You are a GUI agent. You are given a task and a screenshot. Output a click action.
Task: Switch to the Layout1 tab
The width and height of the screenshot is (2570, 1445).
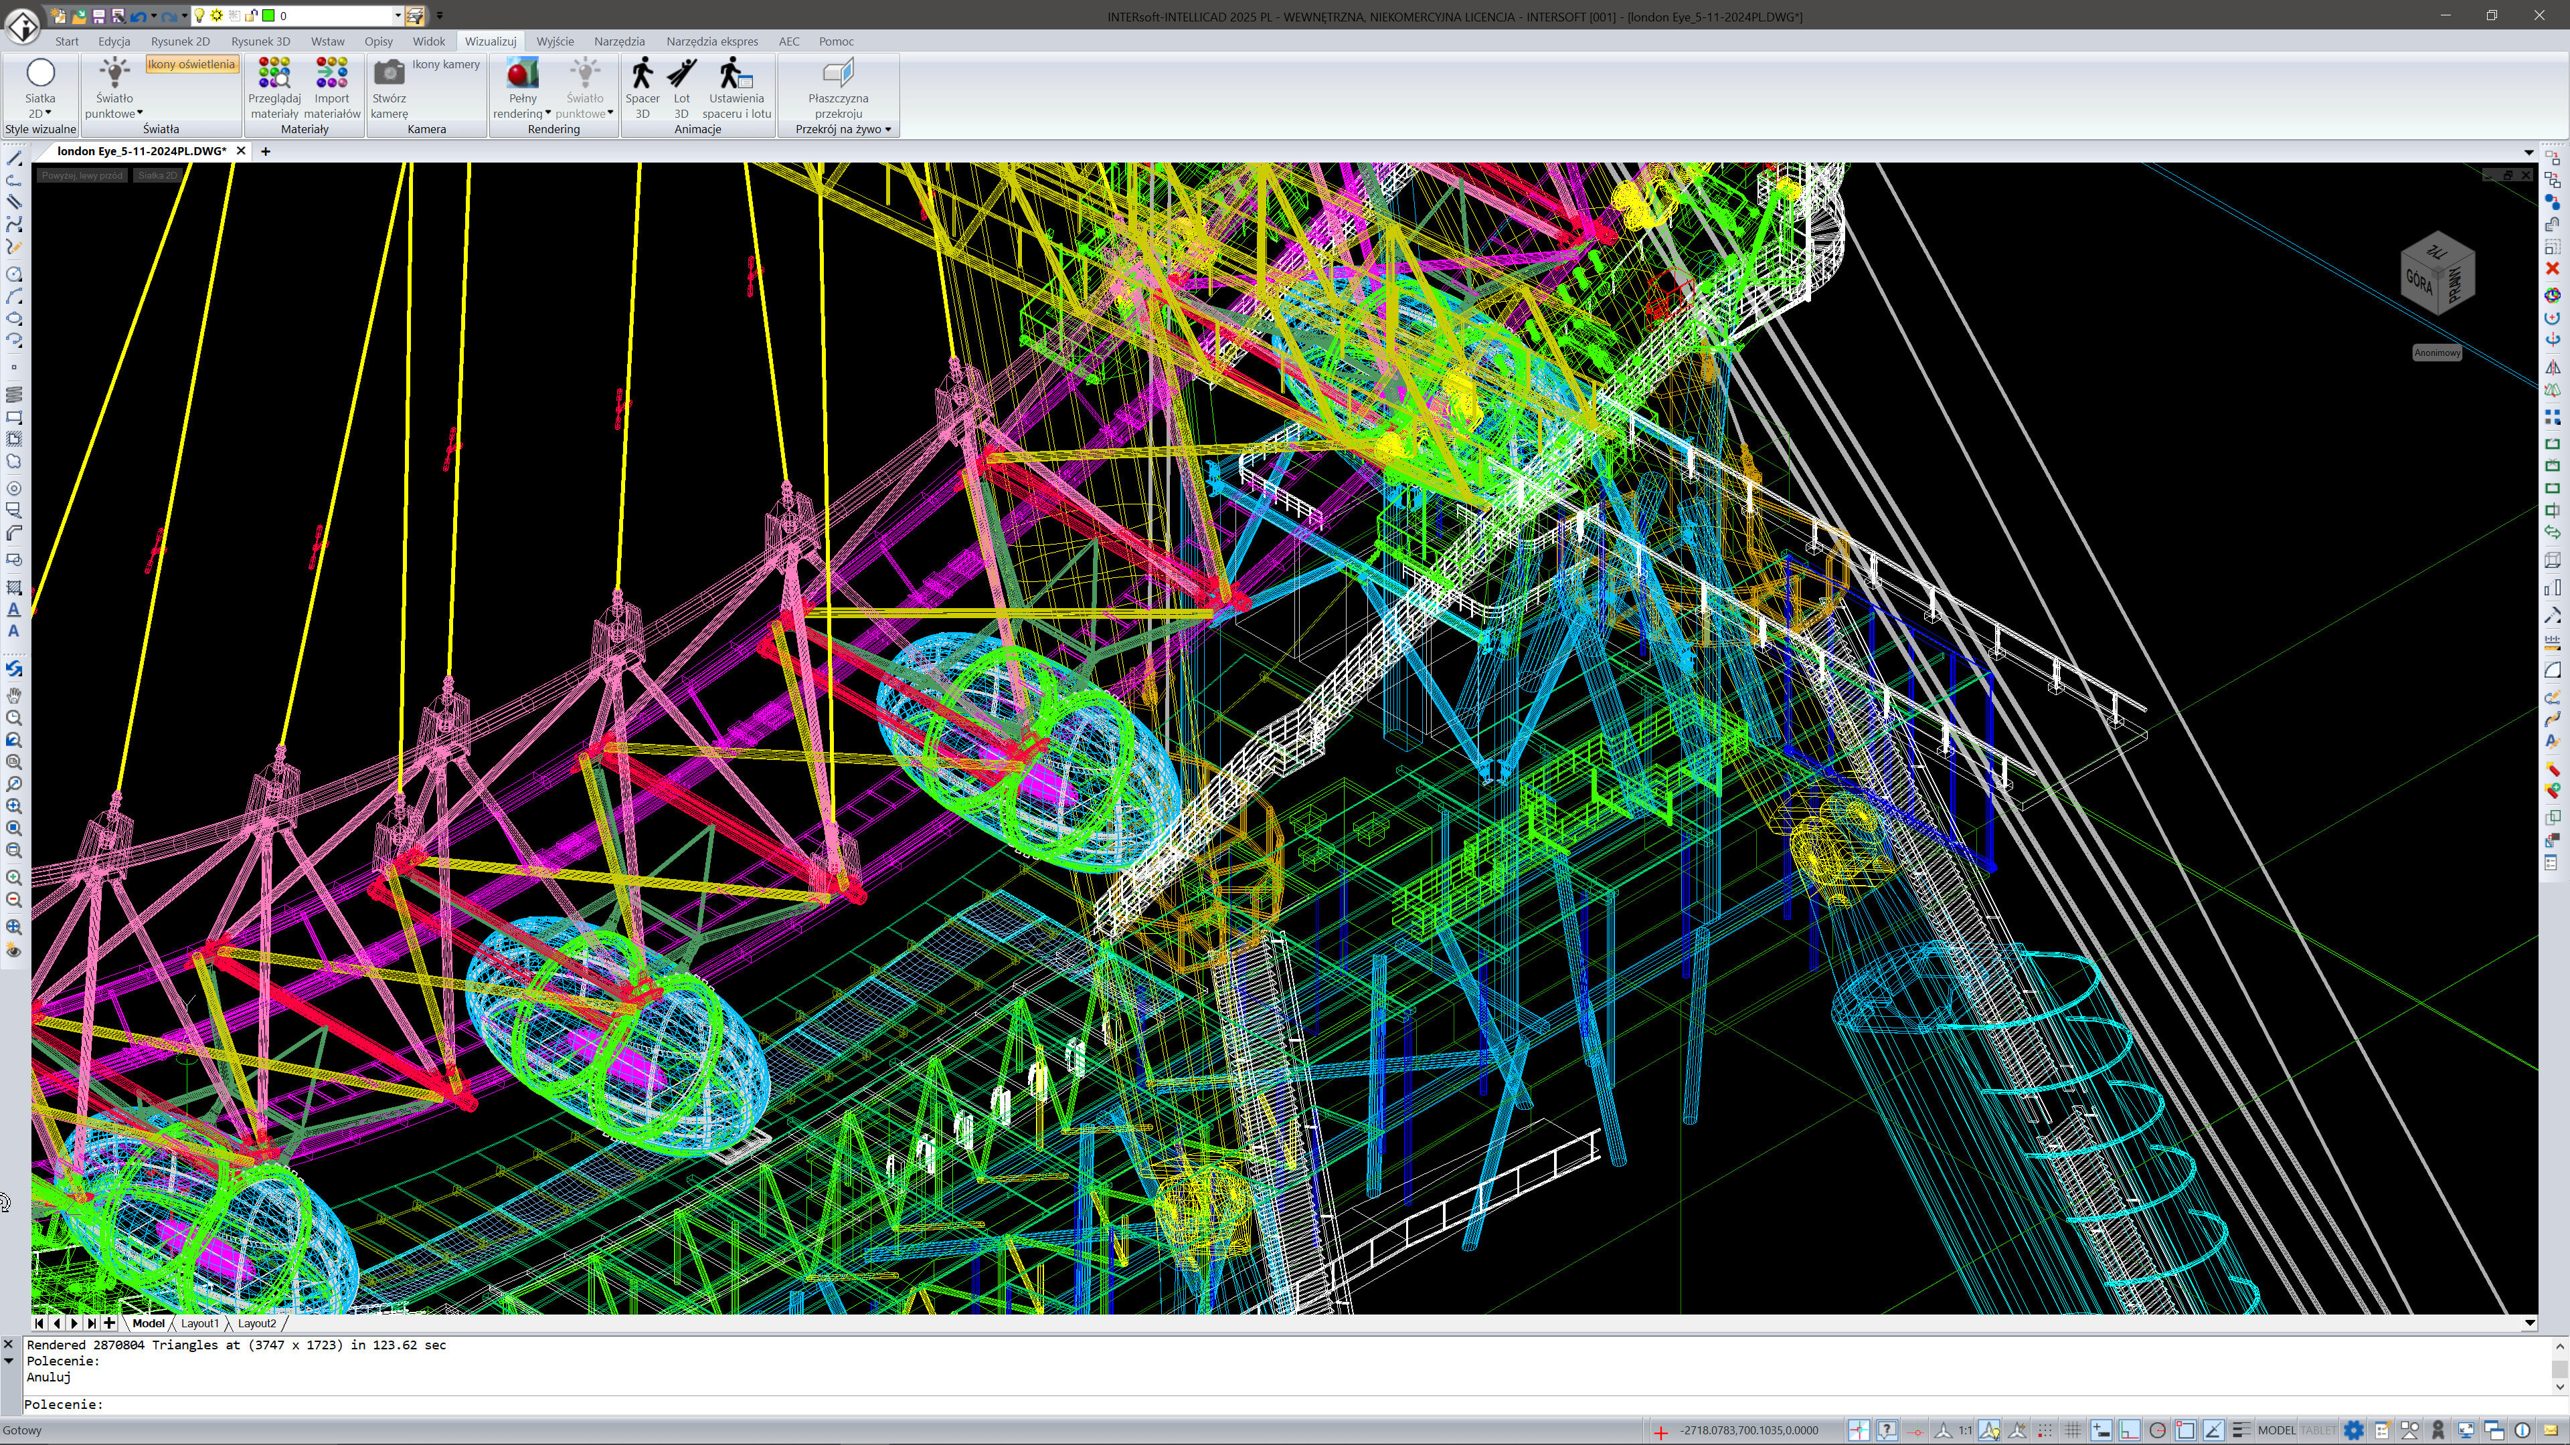[x=201, y=1323]
